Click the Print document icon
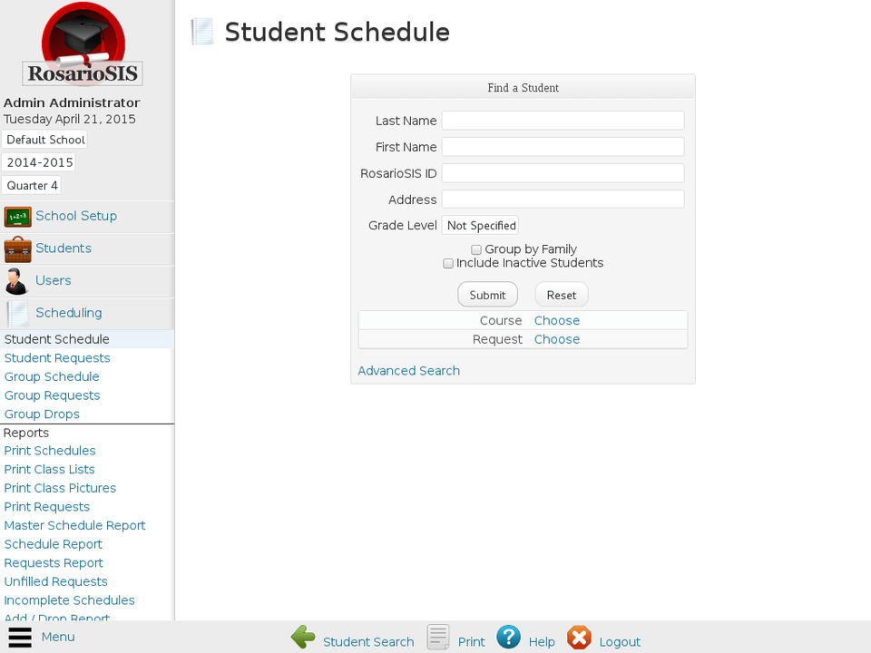The height and width of the screenshot is (653, 871). point(438,637)
